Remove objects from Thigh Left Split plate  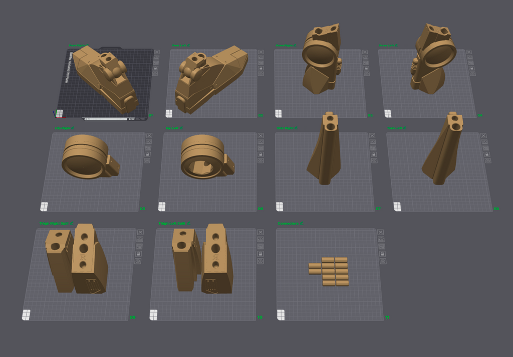(x=261, y=232)
